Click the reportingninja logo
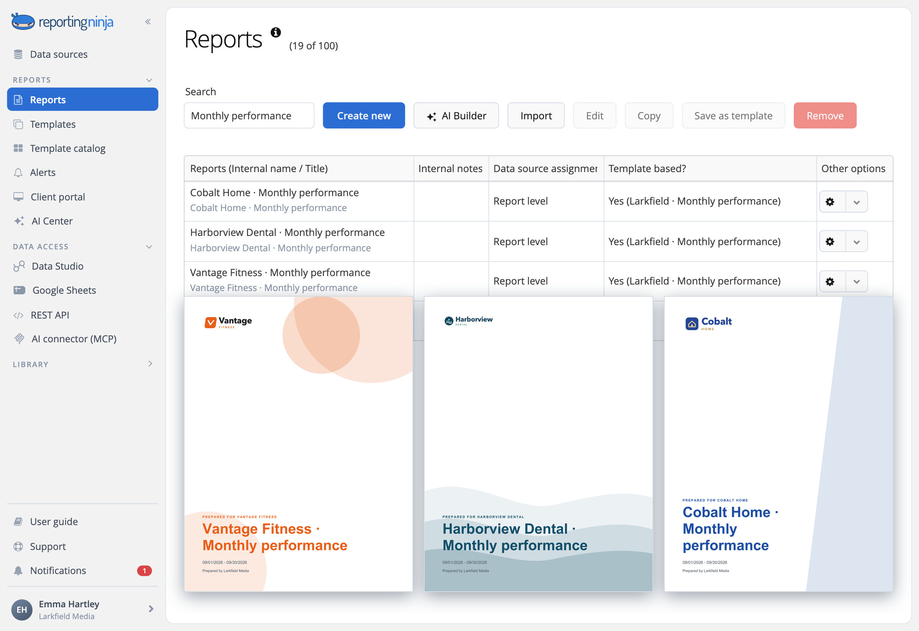 62,22
